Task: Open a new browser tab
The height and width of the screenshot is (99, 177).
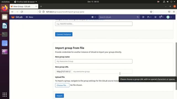Action: (41, 6)
